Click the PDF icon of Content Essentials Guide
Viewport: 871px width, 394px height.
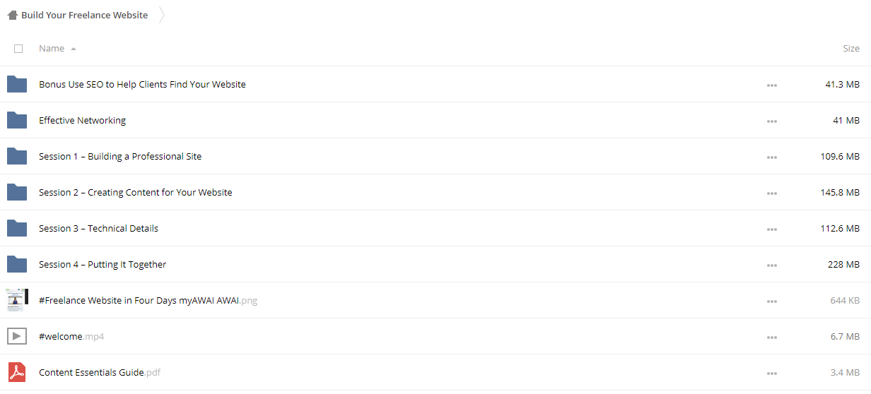click(17, 372)
